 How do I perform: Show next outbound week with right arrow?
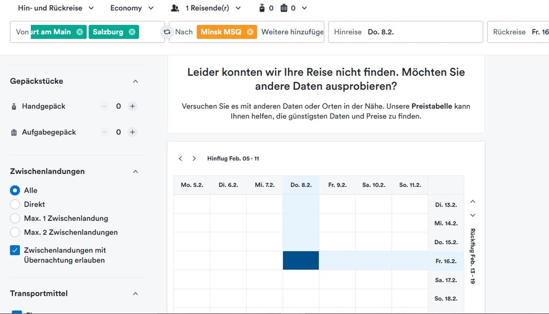coord(194,158)
